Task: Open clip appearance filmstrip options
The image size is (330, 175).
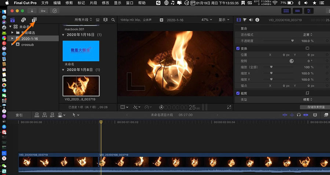Action: pyautogui.click(x=106, y=19)
